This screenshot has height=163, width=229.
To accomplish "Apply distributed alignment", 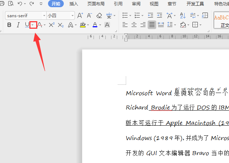I will pyautogui.click(x=161, y=25).
